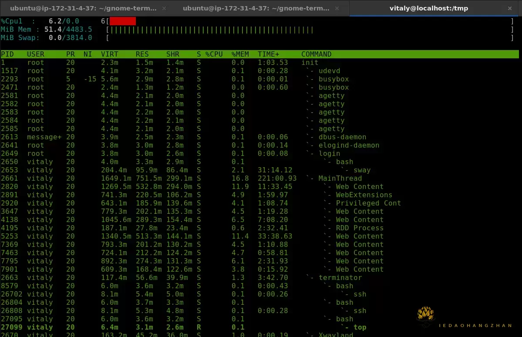The width and height of the screenshot is (522, 337).
Task: Click the MiB Mem usage bar
Action: coord(212,30)
